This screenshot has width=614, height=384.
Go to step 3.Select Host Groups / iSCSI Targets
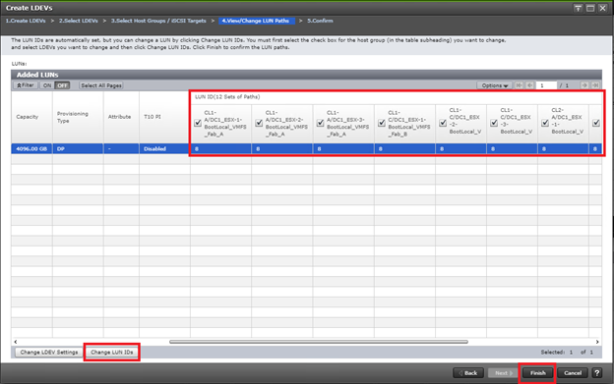click(158, 21)
